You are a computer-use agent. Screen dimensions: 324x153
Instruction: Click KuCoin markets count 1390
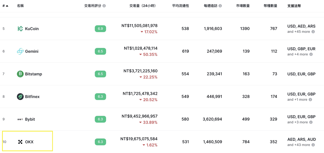point(245,29)
